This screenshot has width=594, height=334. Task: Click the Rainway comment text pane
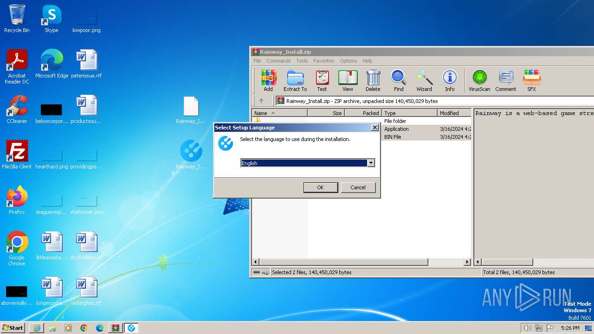534,183
